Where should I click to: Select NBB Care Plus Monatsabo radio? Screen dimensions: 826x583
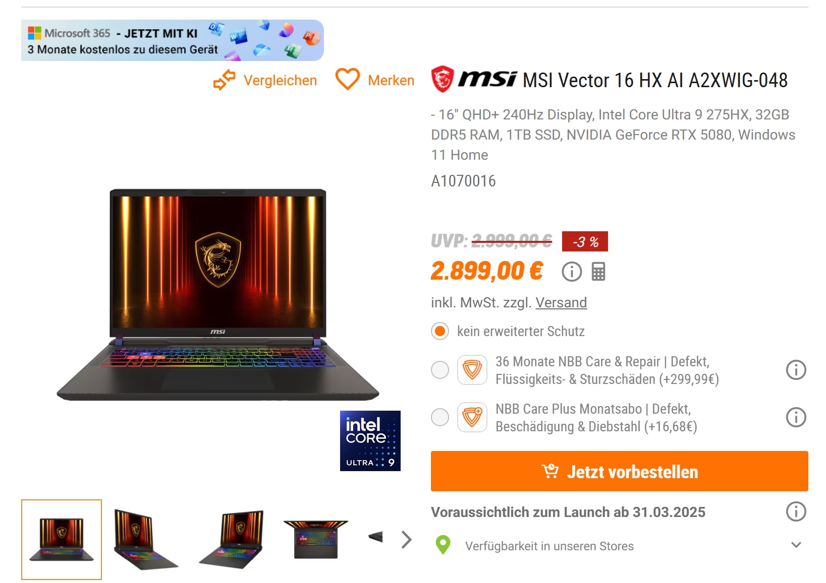(x=440, y=417)
